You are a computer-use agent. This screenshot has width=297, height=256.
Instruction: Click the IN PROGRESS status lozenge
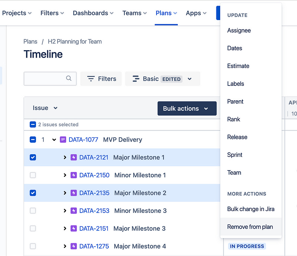(247, 246)
